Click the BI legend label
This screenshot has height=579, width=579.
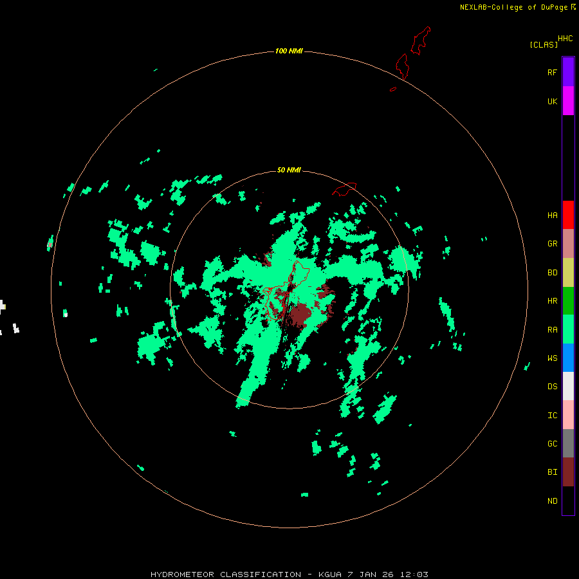point(552,472)
